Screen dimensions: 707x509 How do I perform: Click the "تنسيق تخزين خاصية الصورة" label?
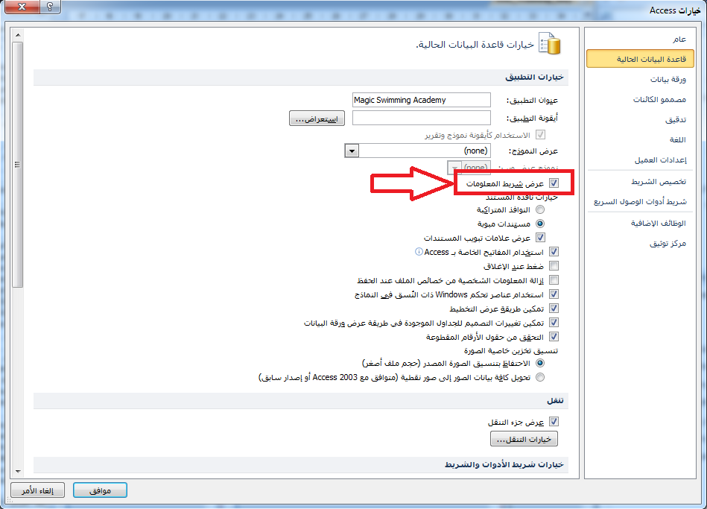click(x=511, y=350)
